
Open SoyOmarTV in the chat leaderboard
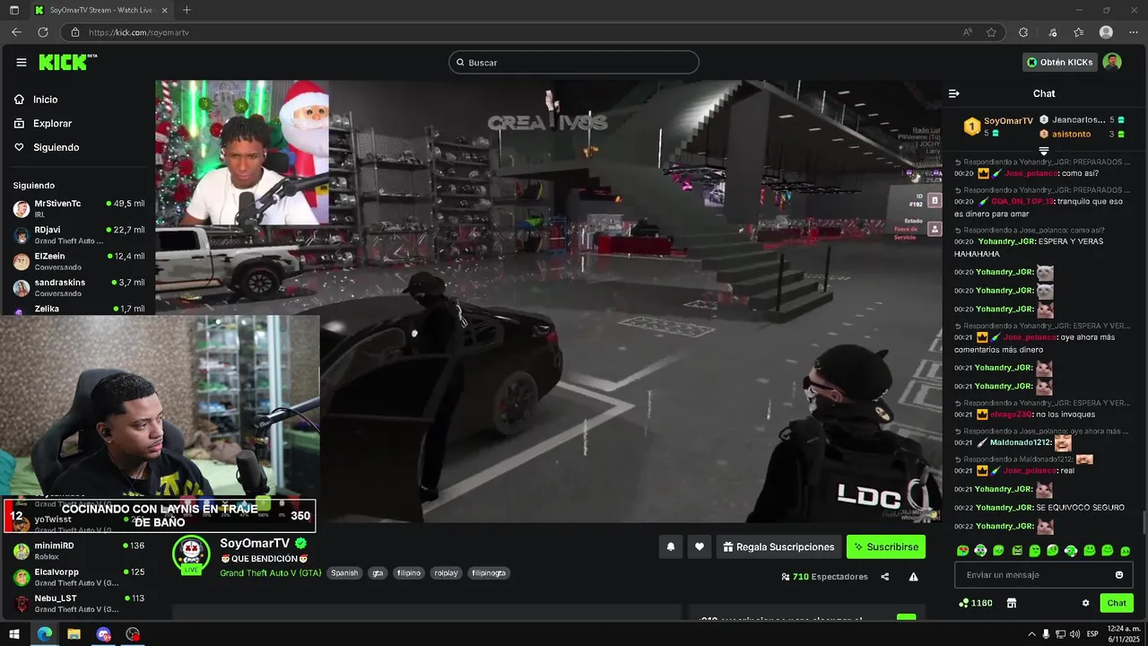pos(1008,120)
